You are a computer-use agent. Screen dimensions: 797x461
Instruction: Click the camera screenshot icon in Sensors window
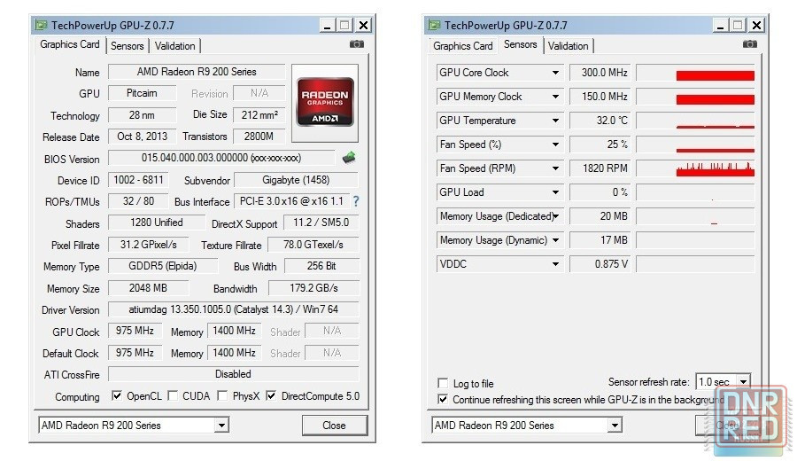coord(749,44)
